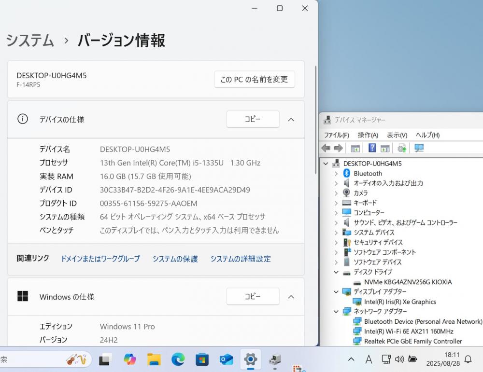The width and height of the screenshot is (483, 372).
Task: Select the セキュリティ デバイス tree item
Action: (378, 243)
